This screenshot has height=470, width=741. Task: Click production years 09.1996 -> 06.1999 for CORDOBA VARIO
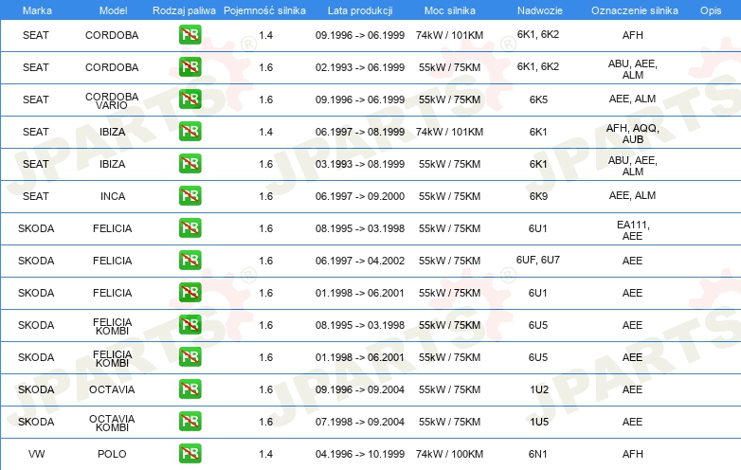[360, 99]
